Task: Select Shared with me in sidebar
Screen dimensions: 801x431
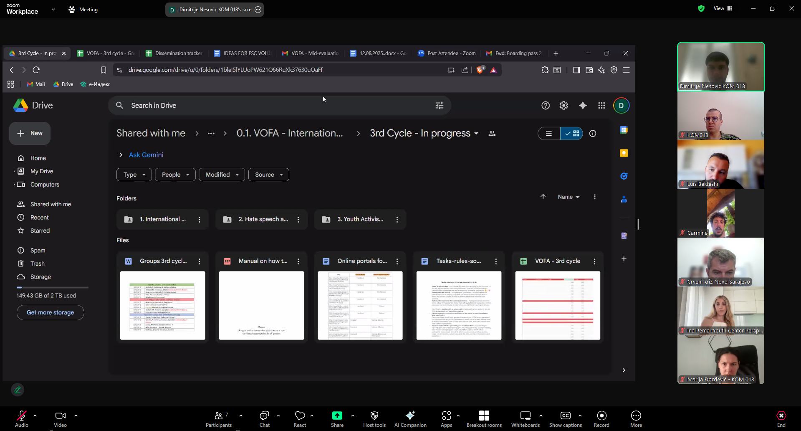Action: point(51,204)
